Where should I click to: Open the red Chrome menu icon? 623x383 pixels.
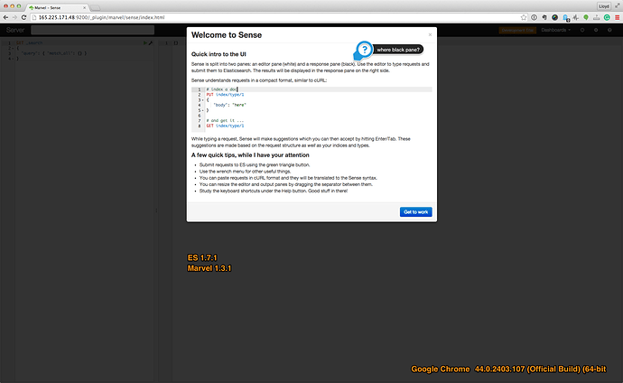click(x=618, y=17)
